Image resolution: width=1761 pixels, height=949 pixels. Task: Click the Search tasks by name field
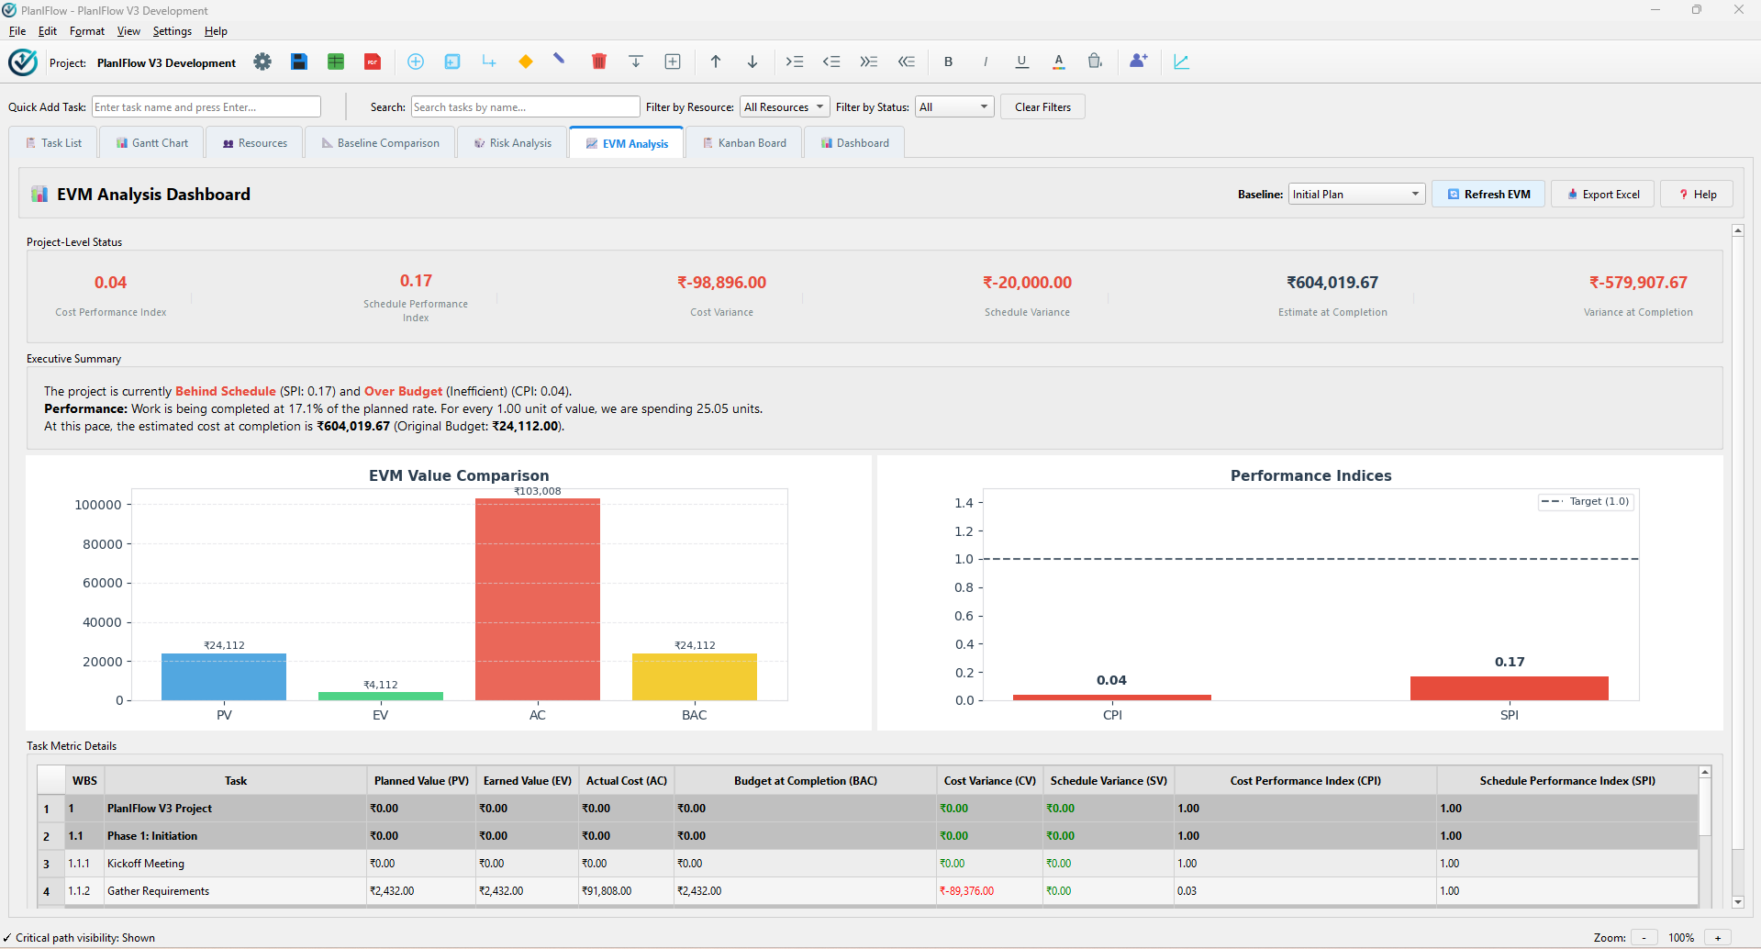(526, 107)
